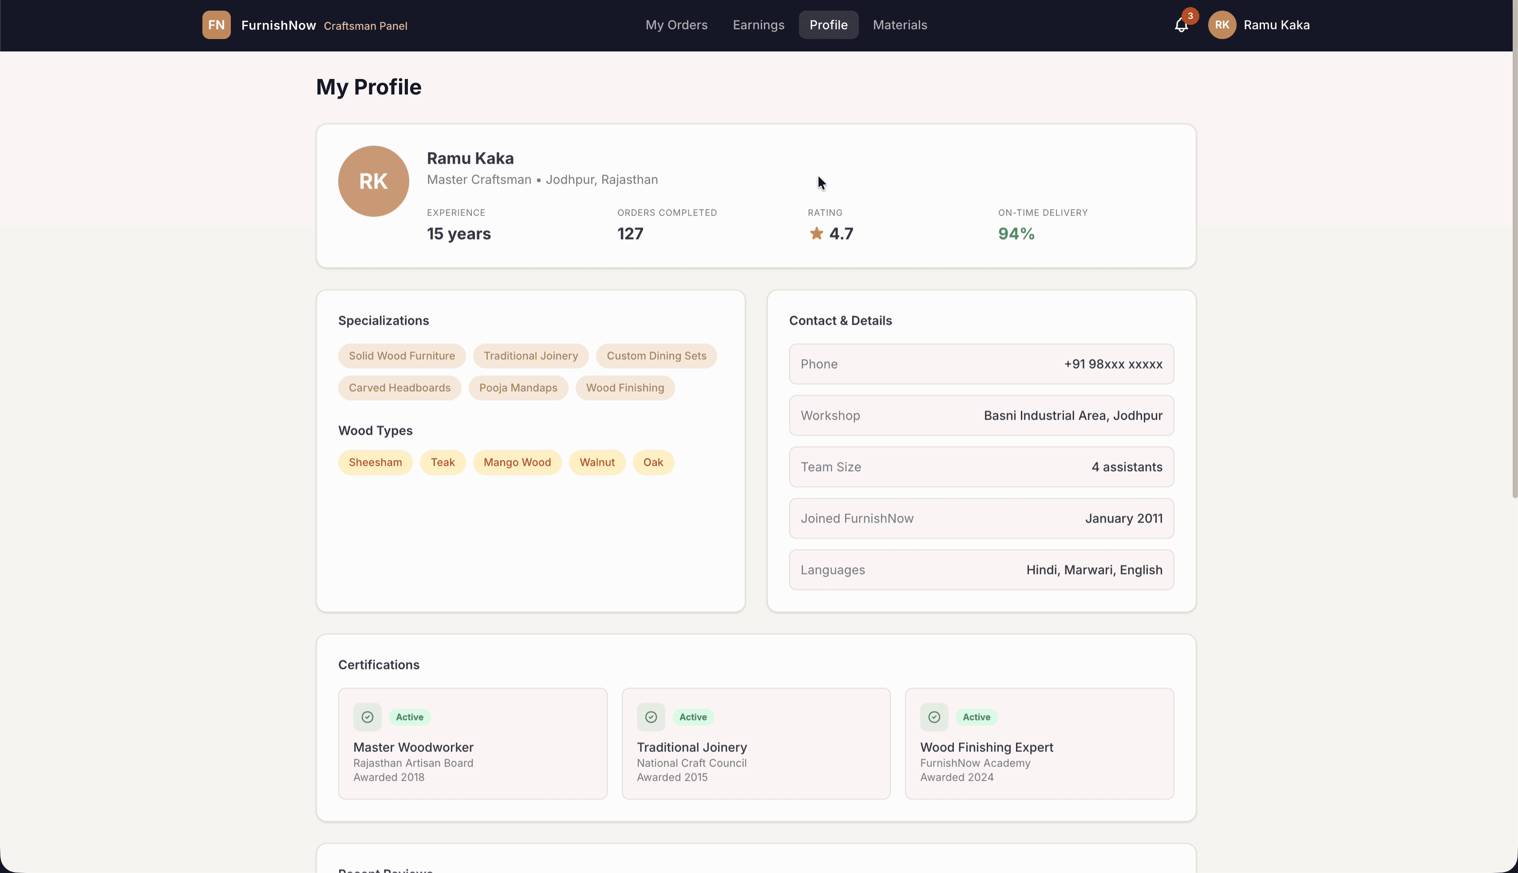The image size is (1518, 873).
Task: Switch to the Earnings tab
Action: tap(758, 25)
